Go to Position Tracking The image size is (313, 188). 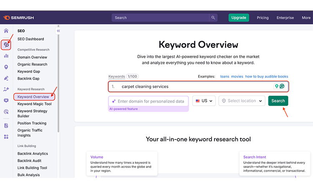pyautogui.click(x=32, y=123)
